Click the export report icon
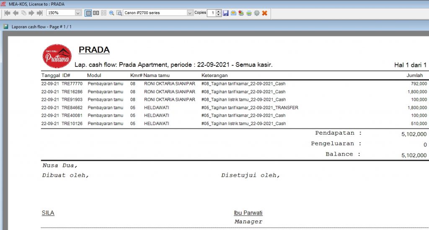The height and width of the screenshot is (230, 429). pyautogui.click(x=241, y=13)
